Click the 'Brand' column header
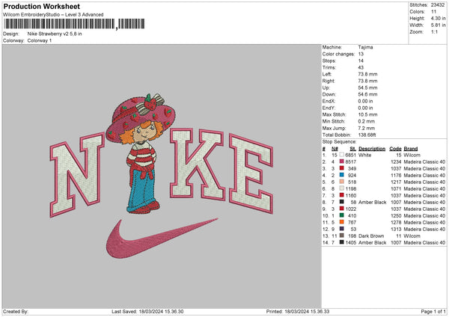This screenshot has height=317, width=449. point(411,149)
